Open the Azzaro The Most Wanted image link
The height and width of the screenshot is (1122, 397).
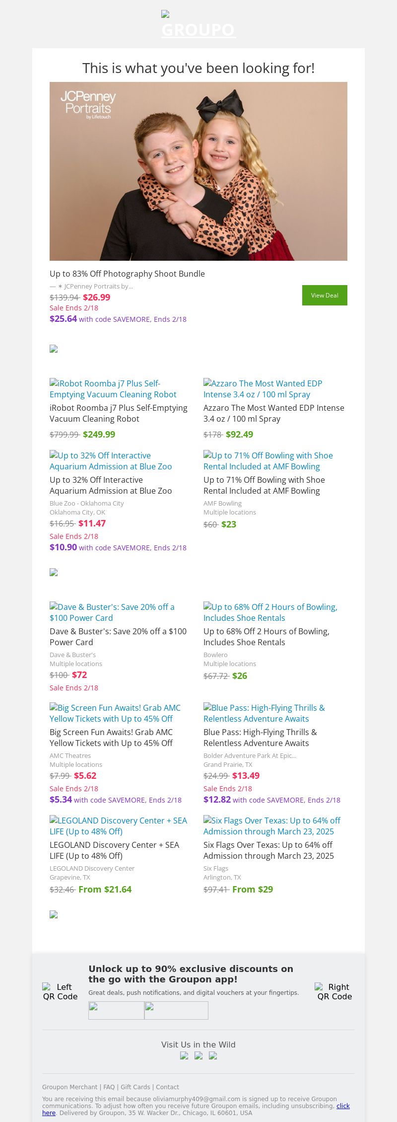coord(263,389)
